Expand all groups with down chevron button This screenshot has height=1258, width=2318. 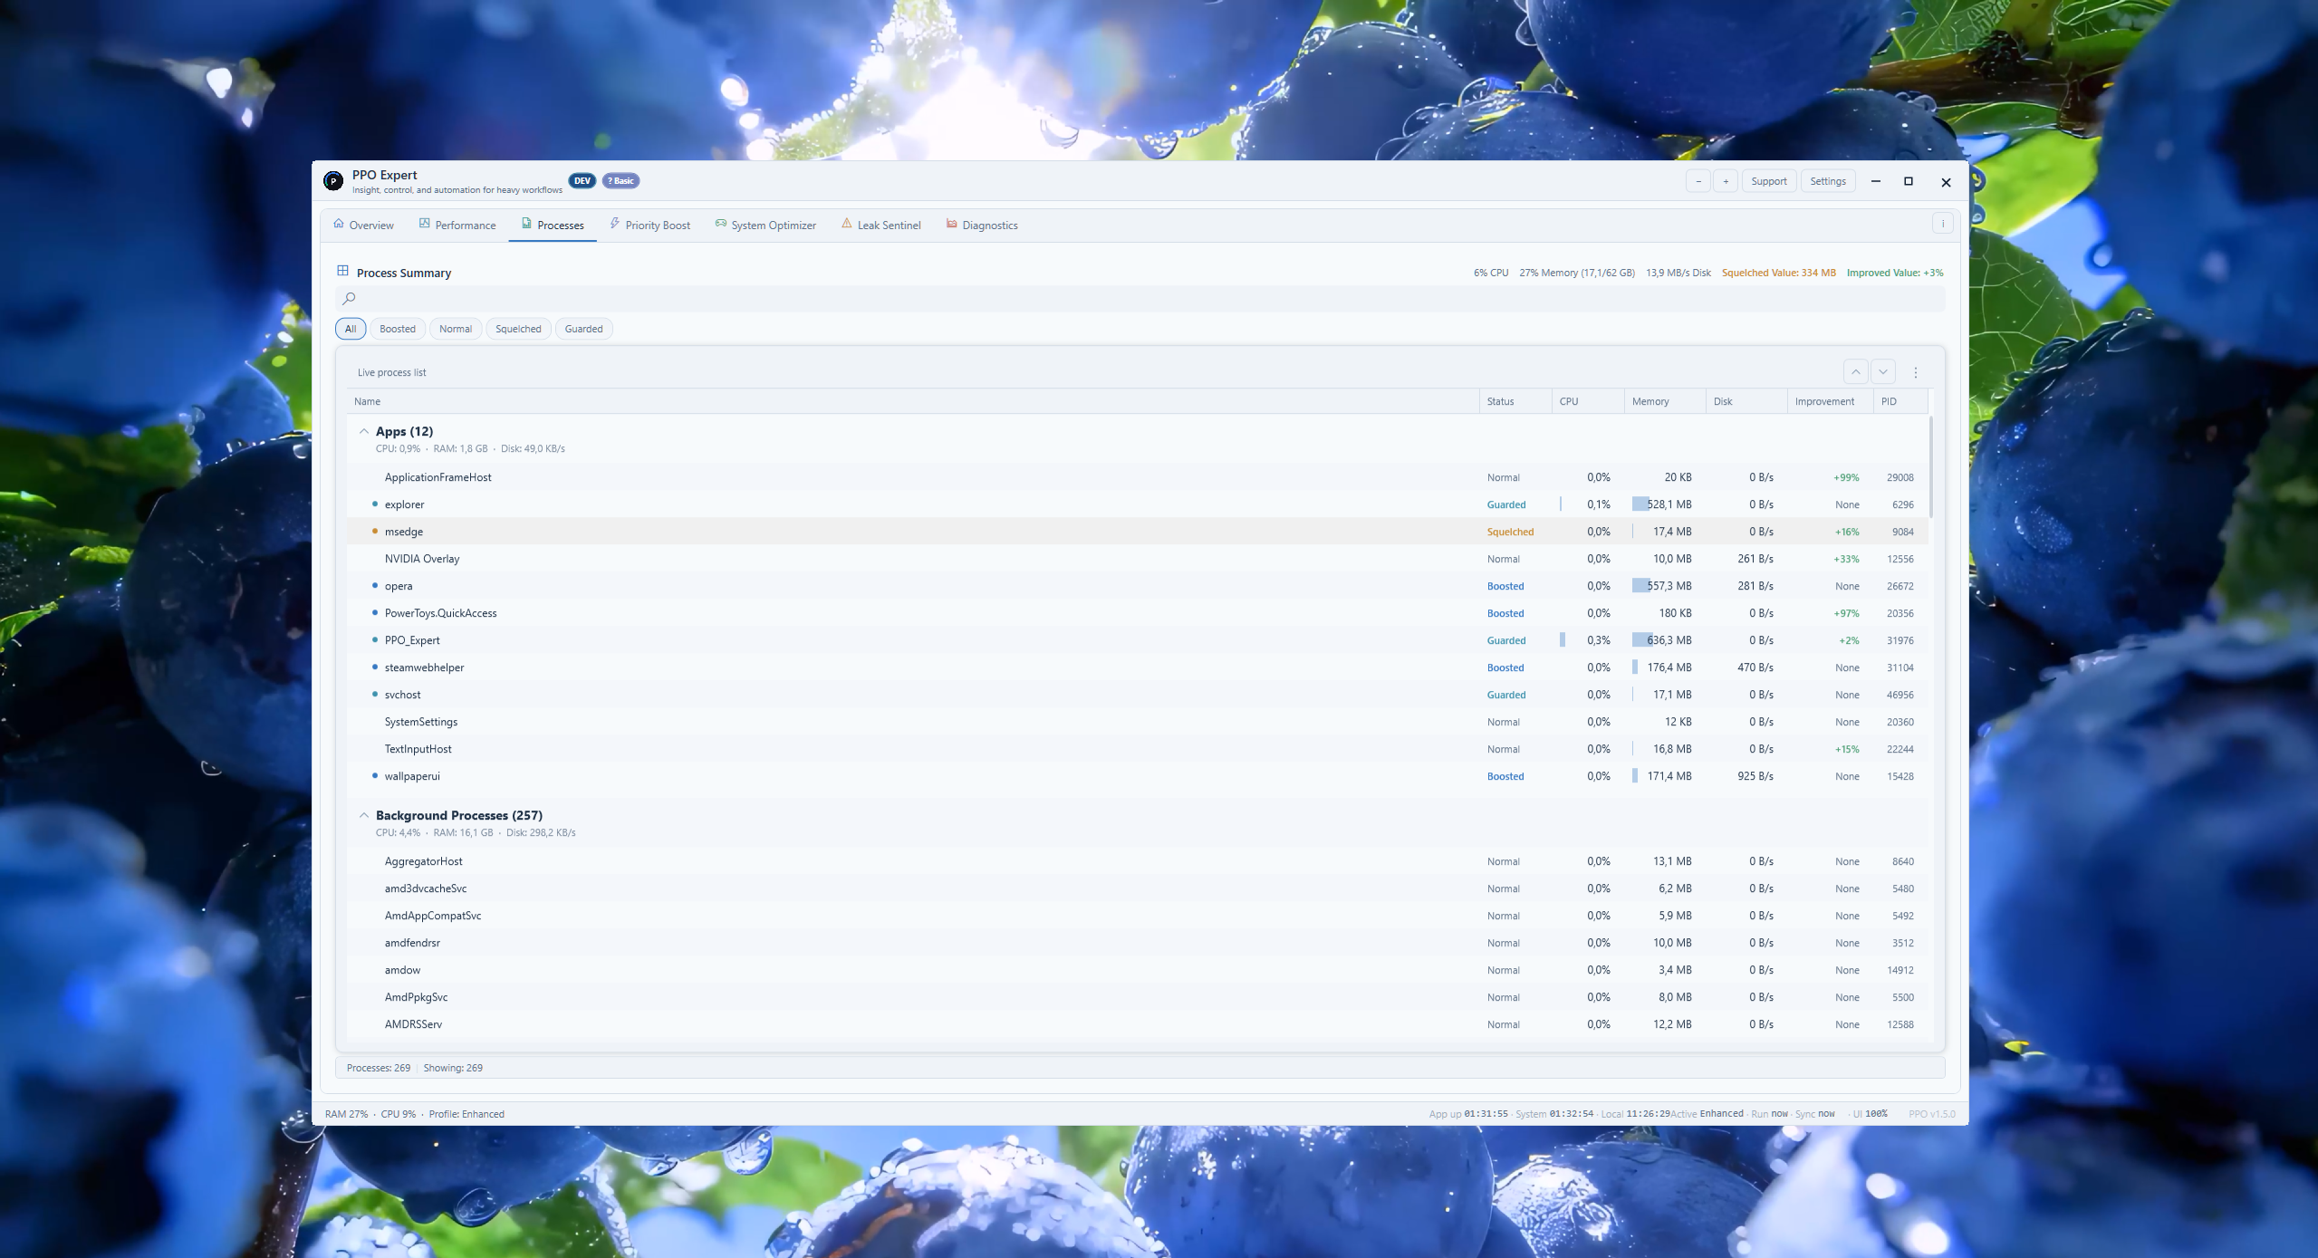click(1882, 372)
